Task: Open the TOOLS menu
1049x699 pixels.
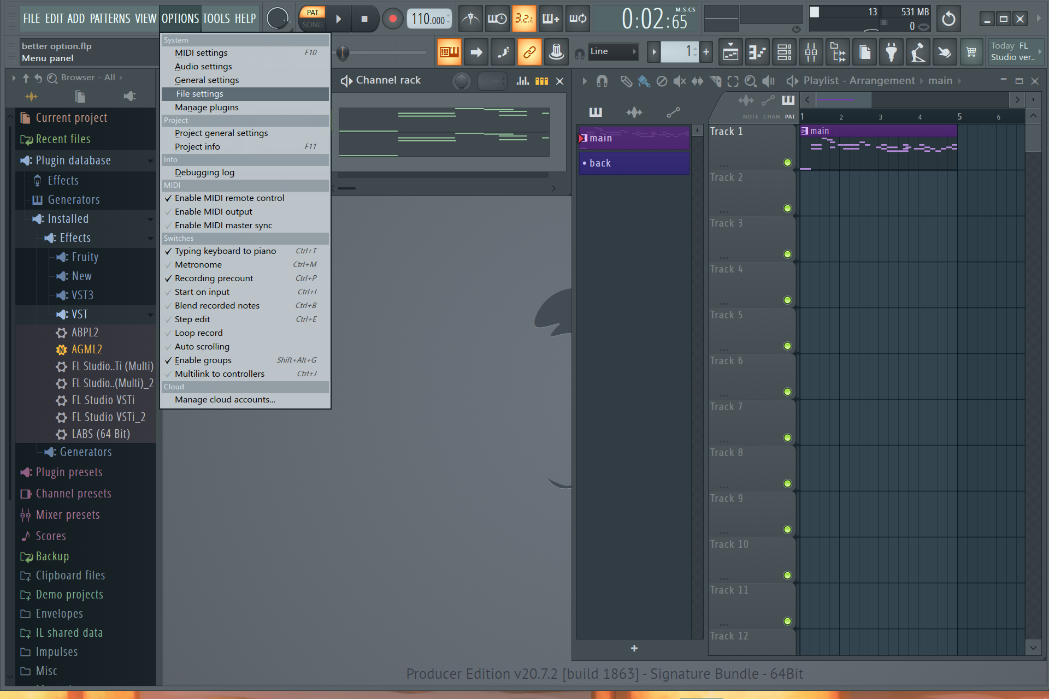Action: (216, 19)
